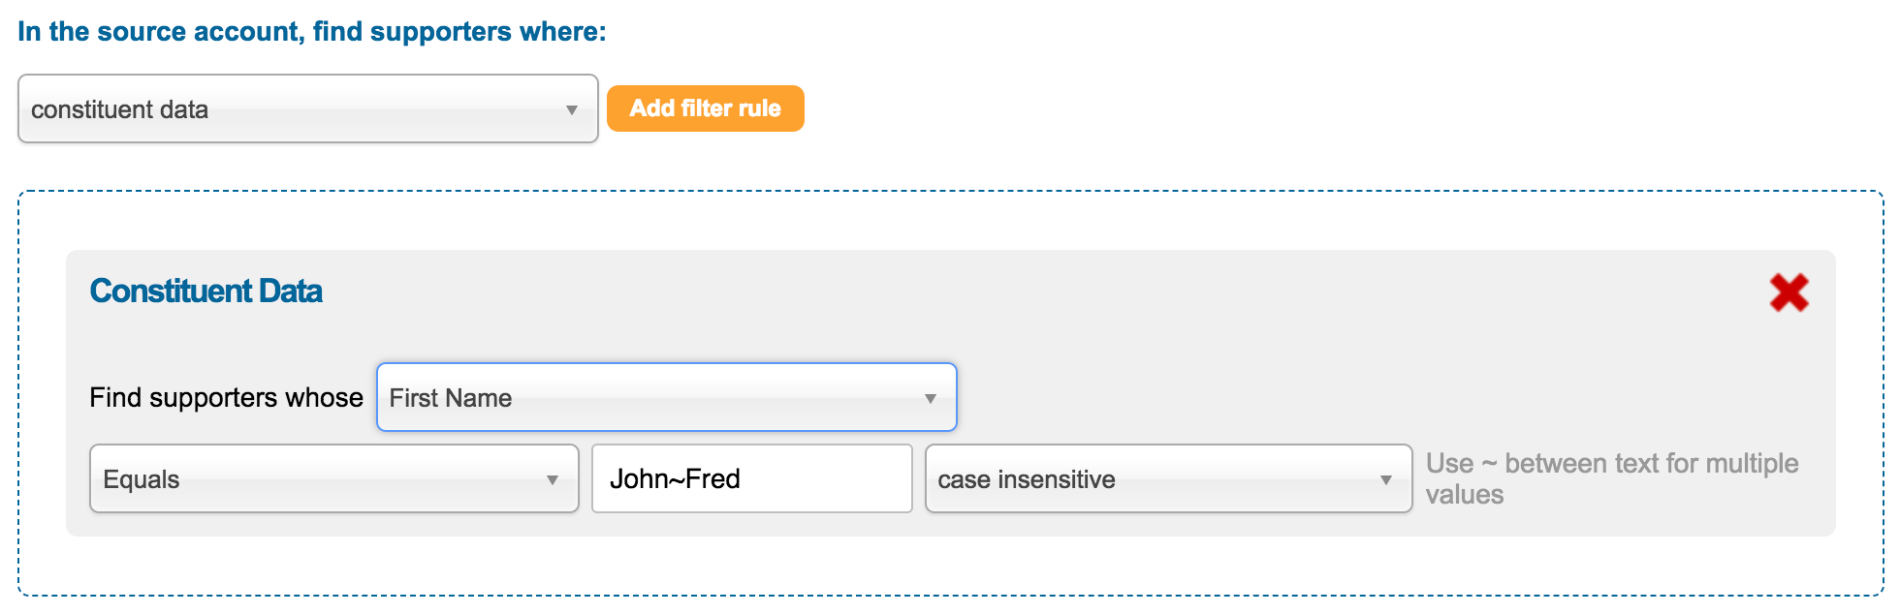Click the Constituent Data rule heading
1900x614 pixels.
pyautogui.click(x=206, y=291)
